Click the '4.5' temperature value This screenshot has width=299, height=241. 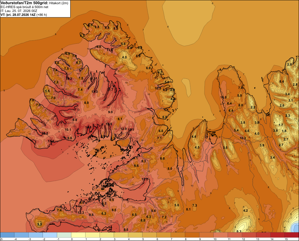[197, 147]
